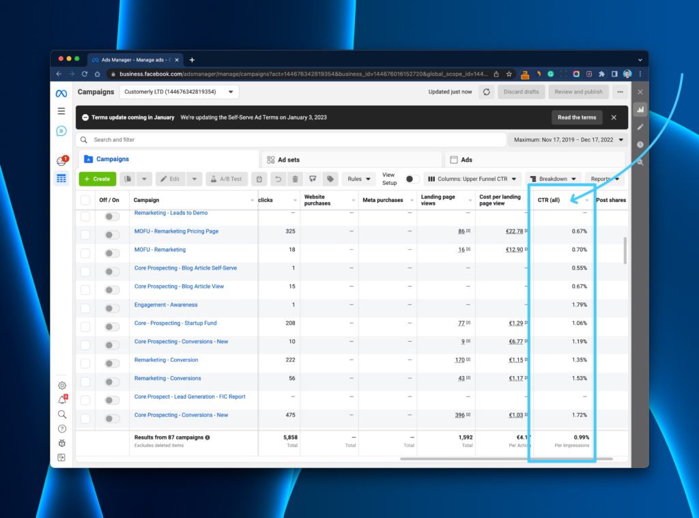Click the trash delete icon
The width and height of the screenshot is (699, 518).
[295, 179]
